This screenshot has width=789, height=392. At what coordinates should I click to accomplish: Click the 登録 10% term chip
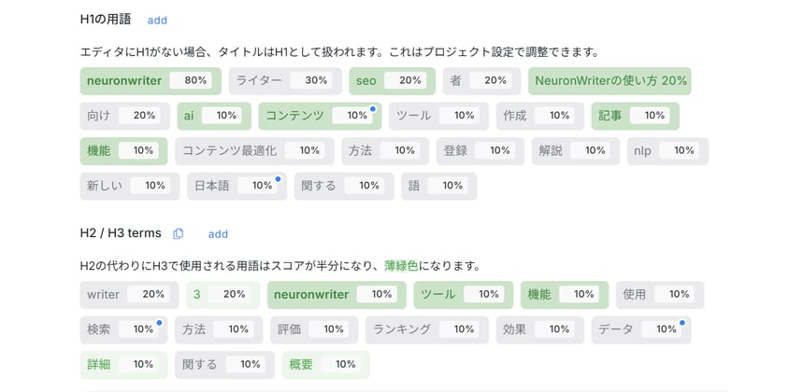click(478, 150)
